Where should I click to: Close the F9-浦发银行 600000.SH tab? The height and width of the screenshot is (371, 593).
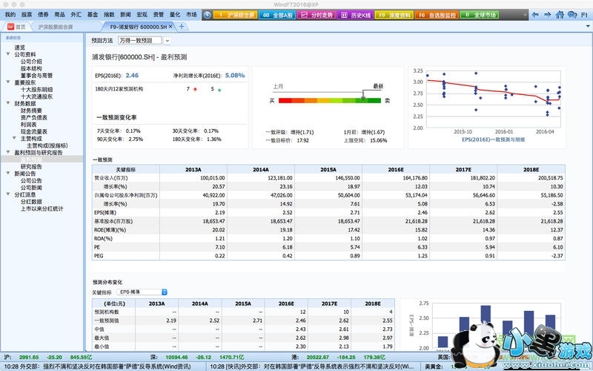pos(170,27)
